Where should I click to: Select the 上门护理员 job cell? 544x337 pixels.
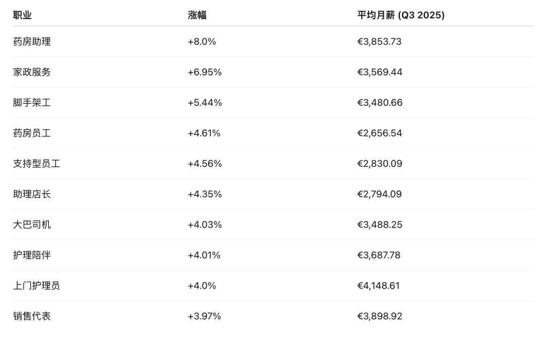36,286
